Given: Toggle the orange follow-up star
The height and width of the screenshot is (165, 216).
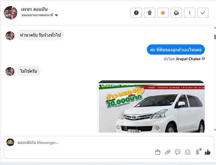Looking at the screenshot, I should click(x=163, y=13).
